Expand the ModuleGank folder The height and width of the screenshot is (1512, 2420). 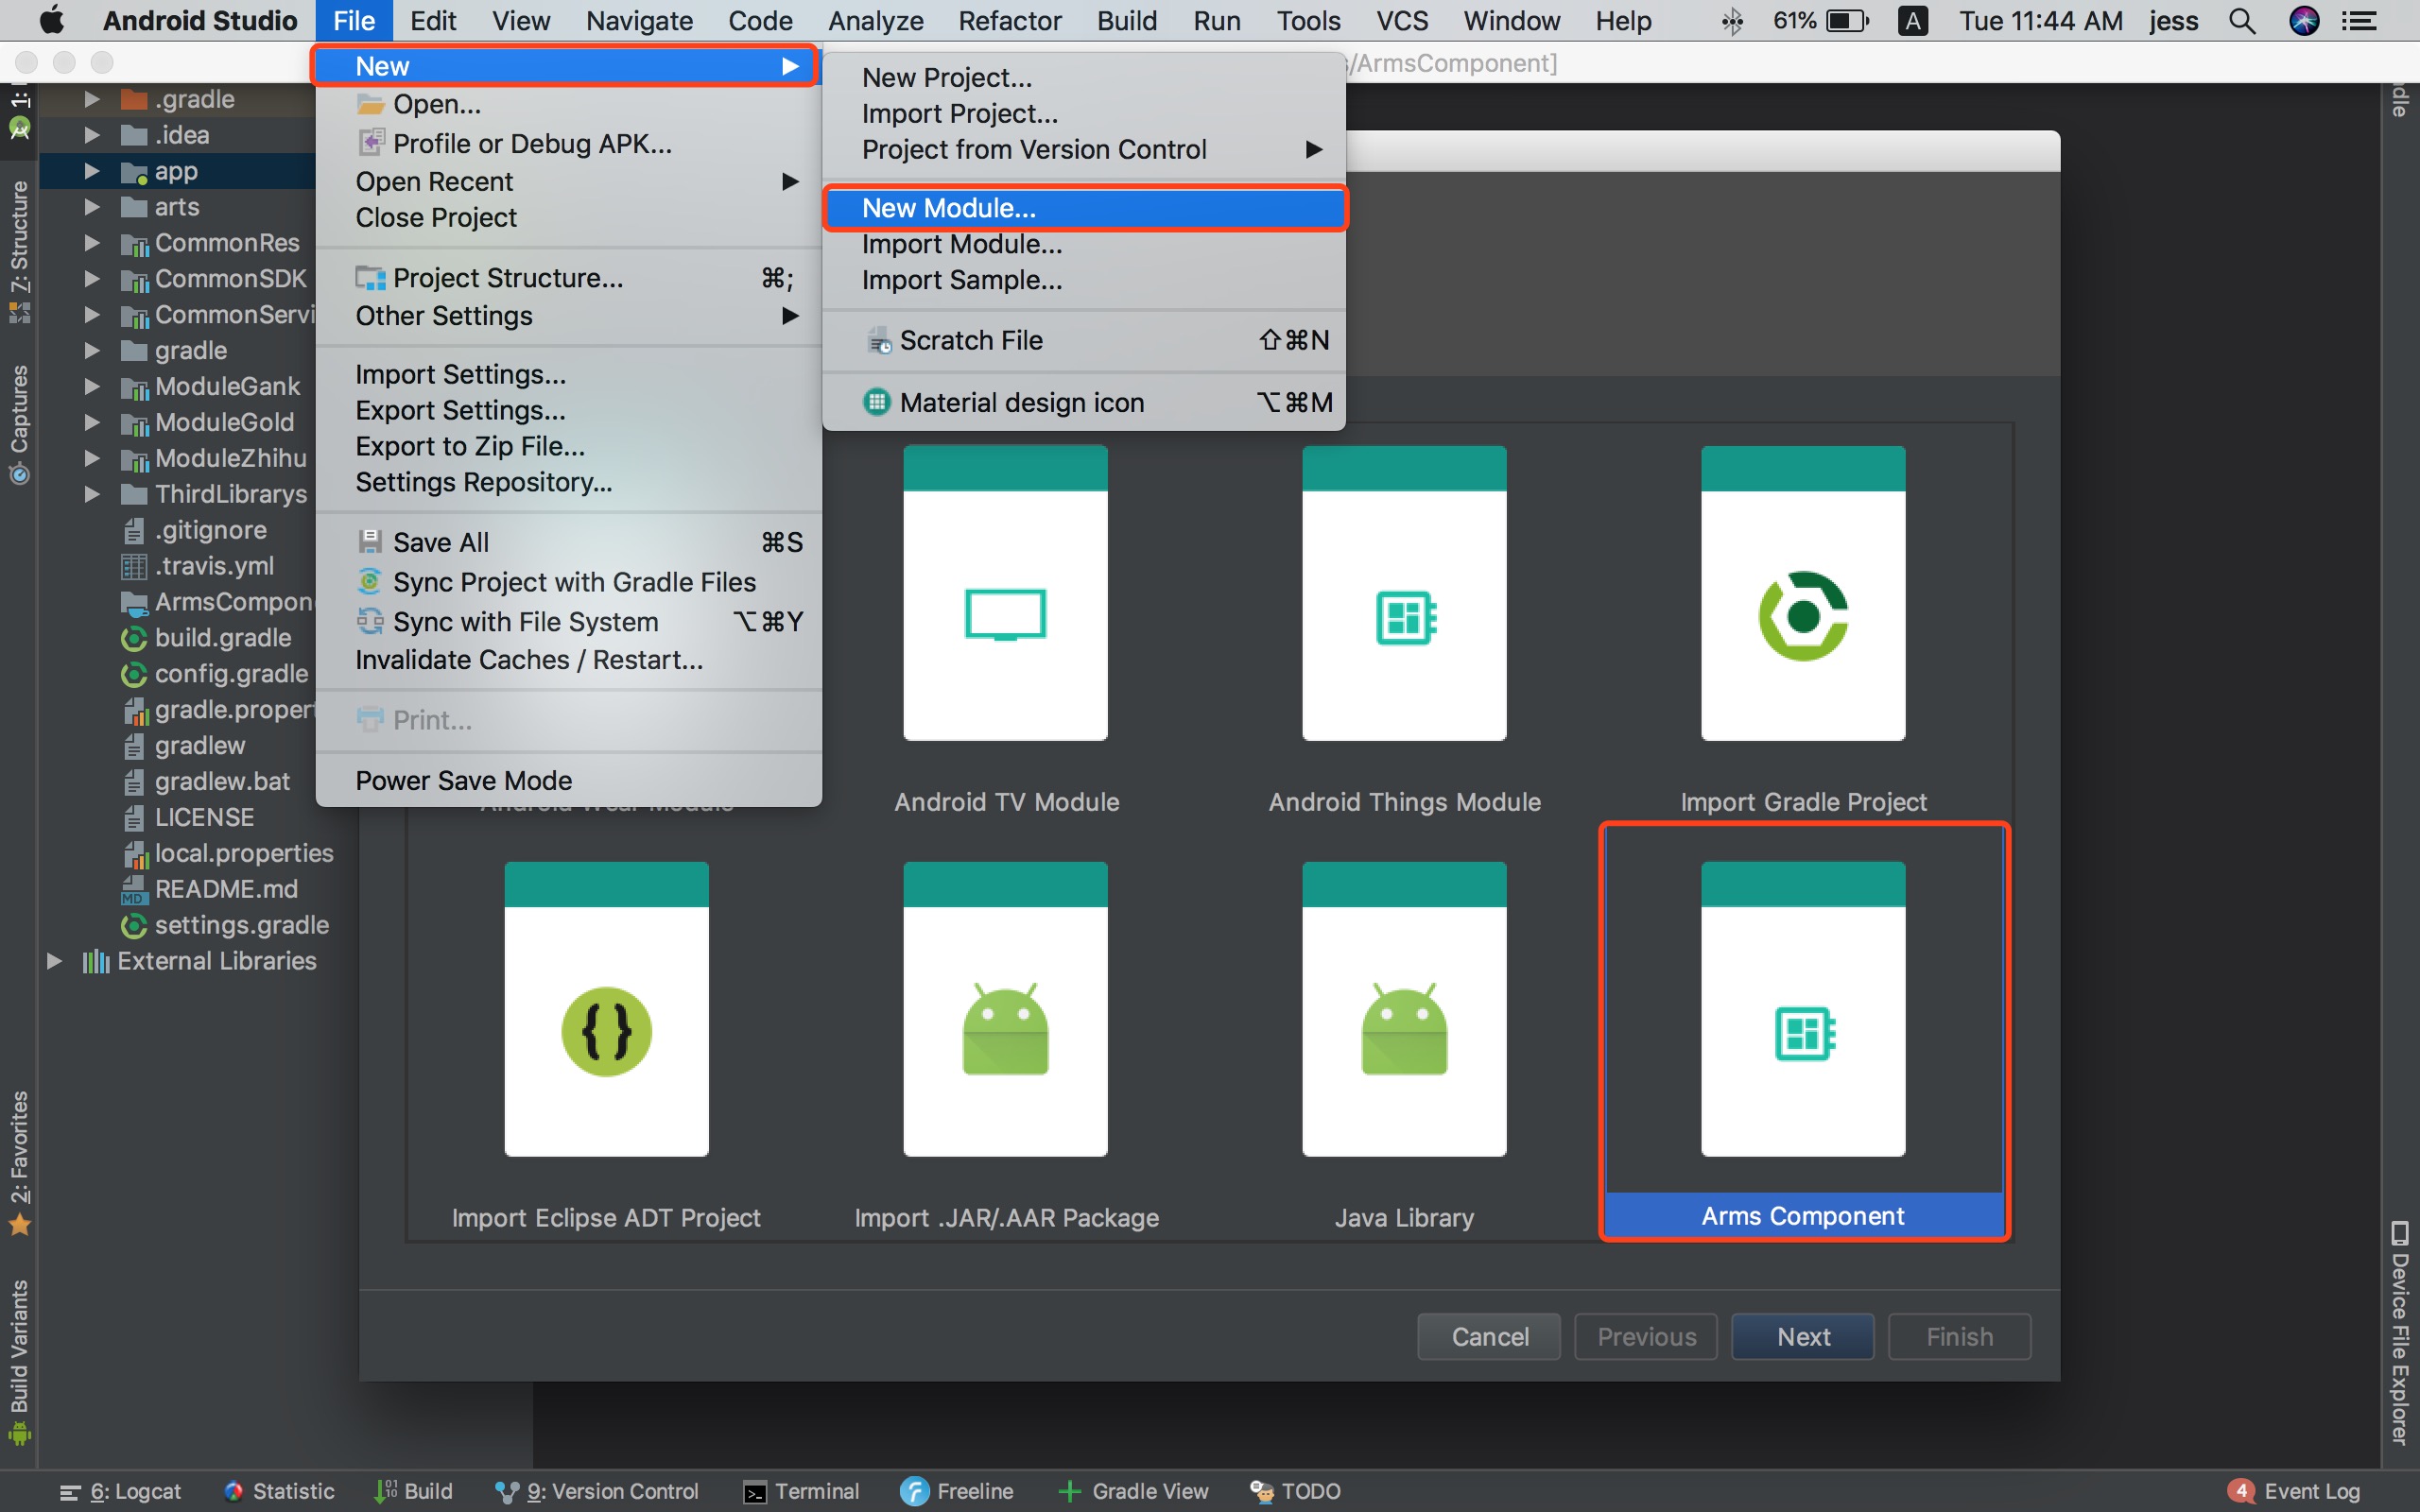click(x=92, y=387)
